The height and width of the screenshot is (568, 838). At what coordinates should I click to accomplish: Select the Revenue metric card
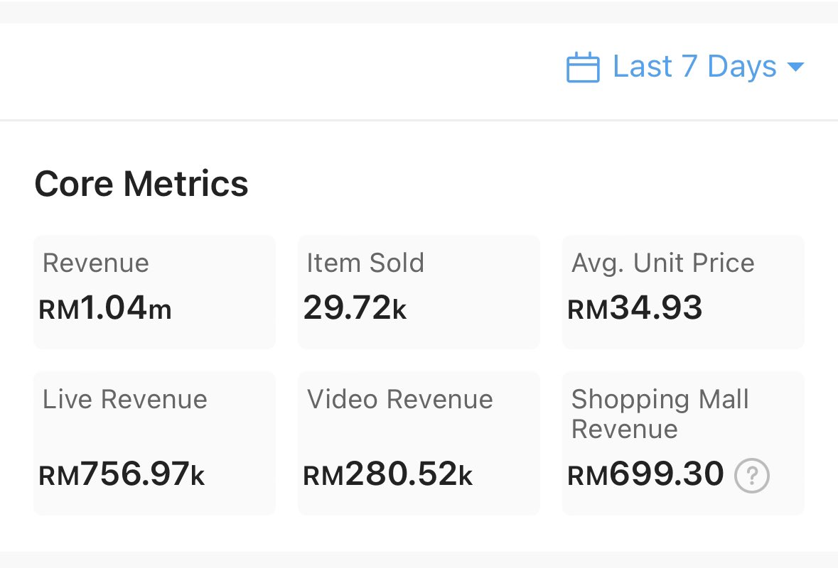point(154,291)
